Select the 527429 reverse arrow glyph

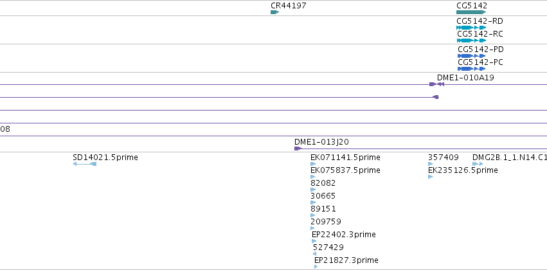[315, 254]
